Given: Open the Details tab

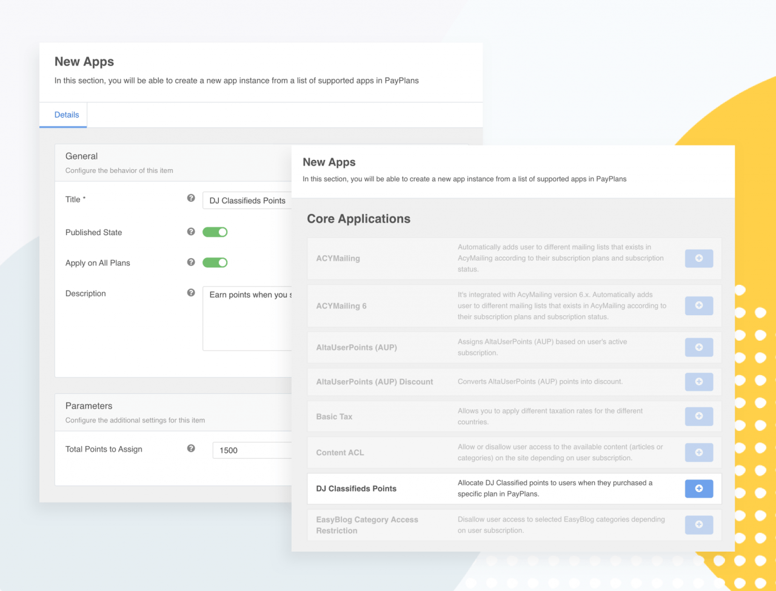Looking at the screenshot, I should [67, 115].
